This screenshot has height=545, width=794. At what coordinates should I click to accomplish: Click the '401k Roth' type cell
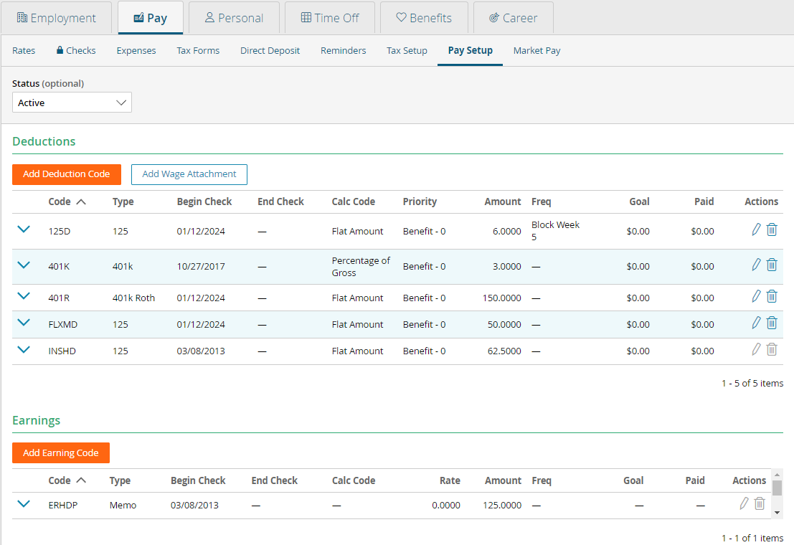click(x=133, y=298)
